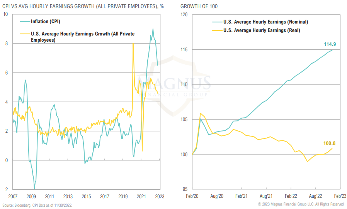
Task: Click the 2021 x-axis label
Action: click(x=141, y=196)
